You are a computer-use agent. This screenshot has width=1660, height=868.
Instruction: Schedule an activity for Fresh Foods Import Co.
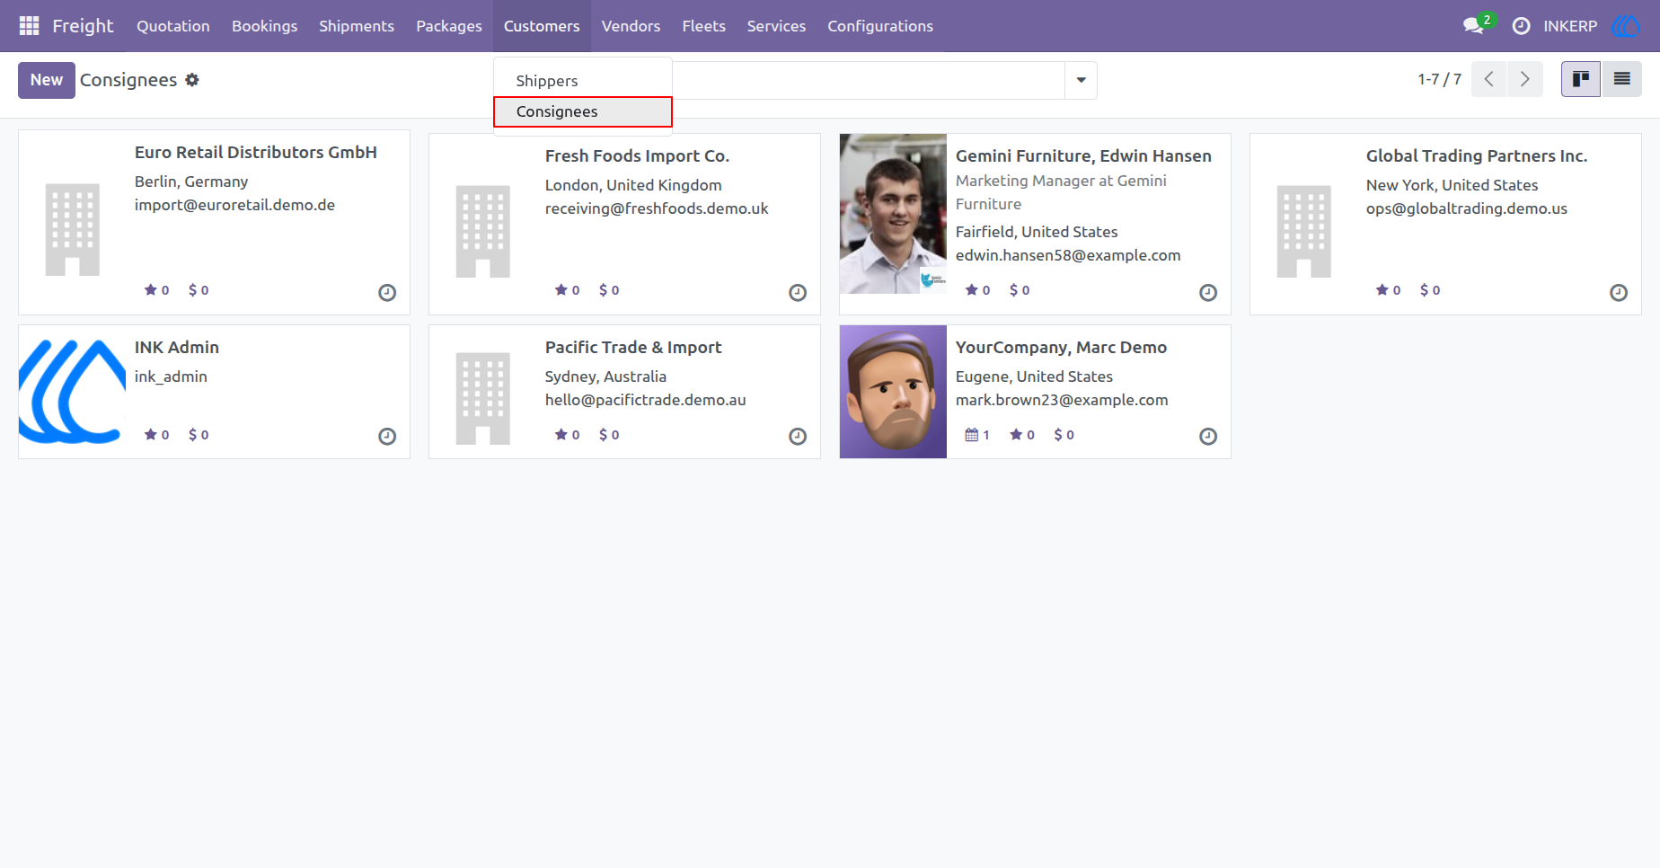point(798,292)
